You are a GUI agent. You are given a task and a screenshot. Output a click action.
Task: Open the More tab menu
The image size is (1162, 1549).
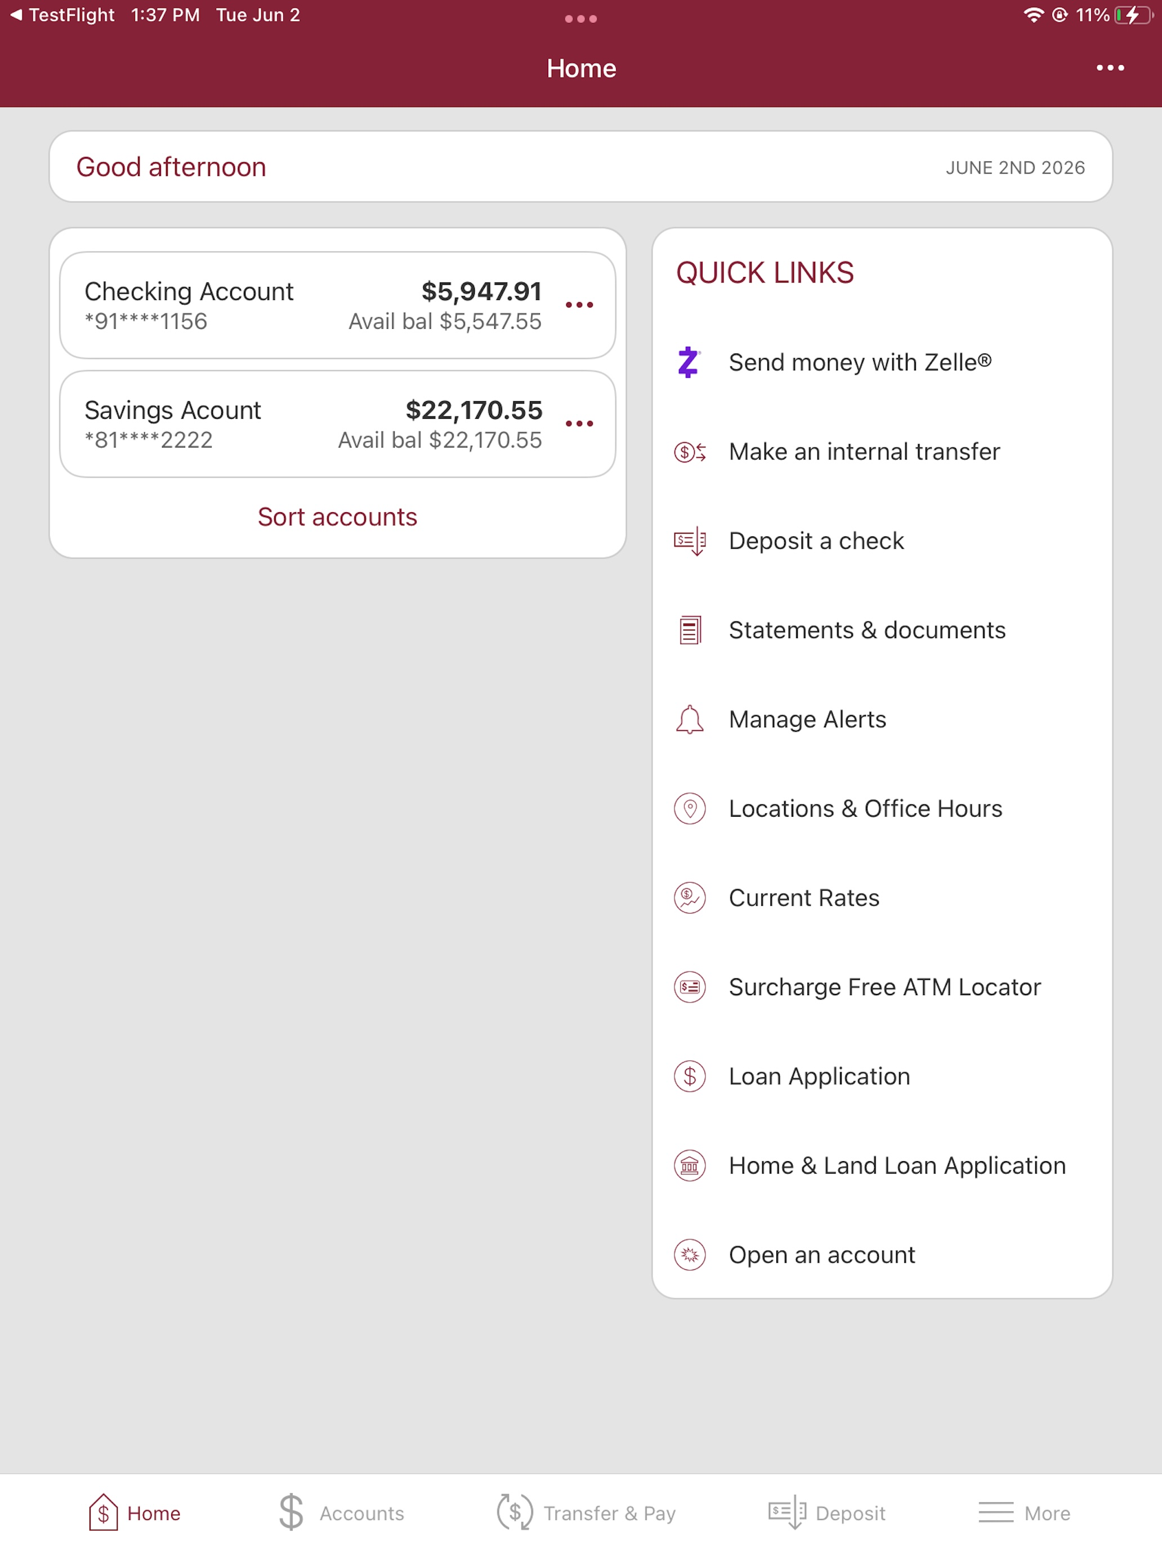pyautogui.click(x=1024, y=1512)
